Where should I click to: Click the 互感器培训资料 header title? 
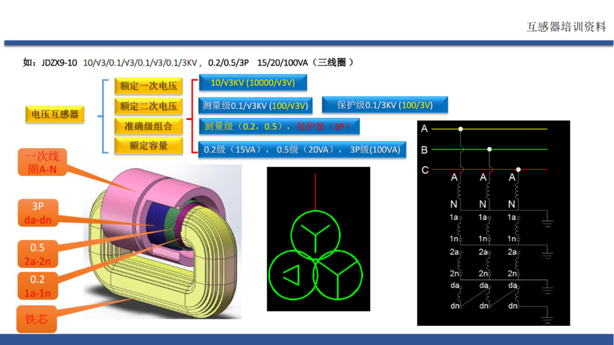click(x=566, y=27)
